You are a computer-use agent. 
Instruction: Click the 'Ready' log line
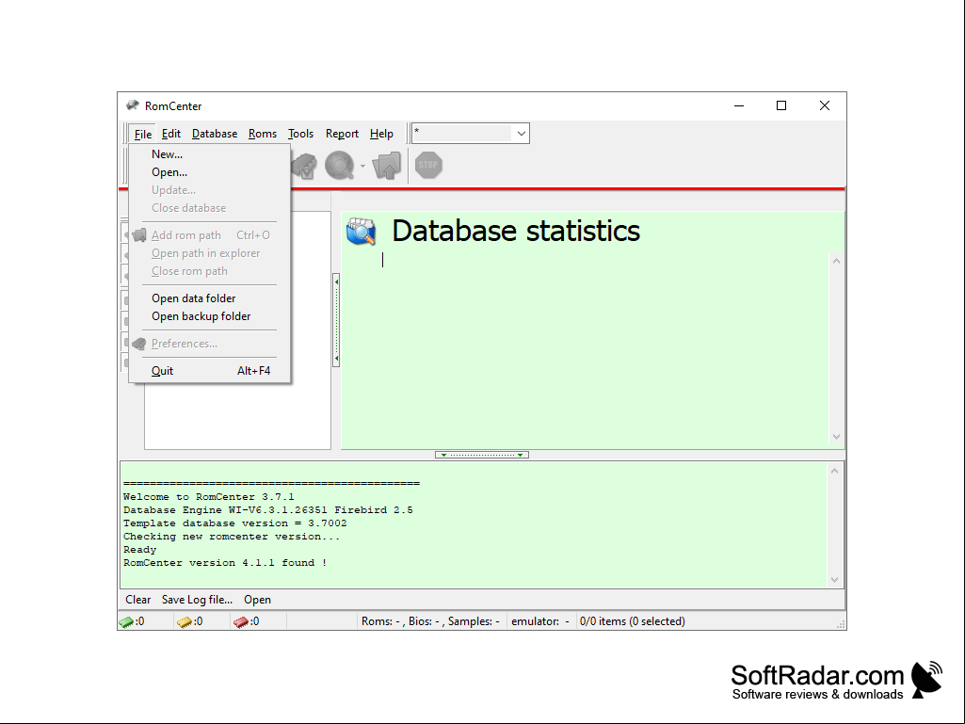tap(139, 550)
